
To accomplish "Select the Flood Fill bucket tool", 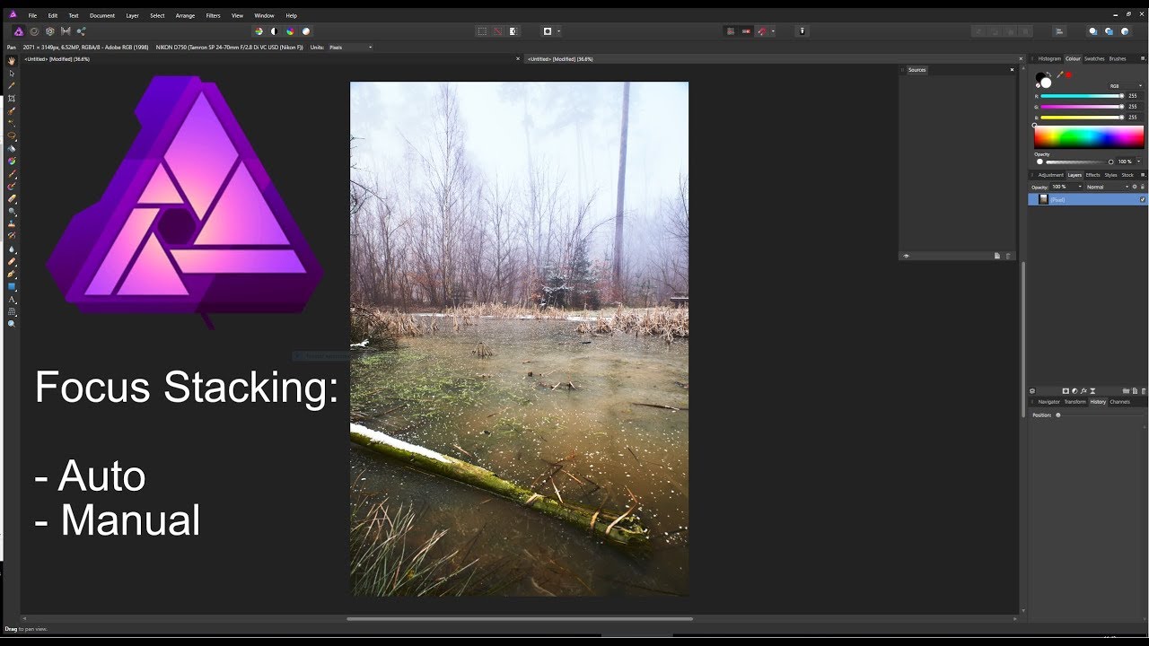I will click(12, 148).
